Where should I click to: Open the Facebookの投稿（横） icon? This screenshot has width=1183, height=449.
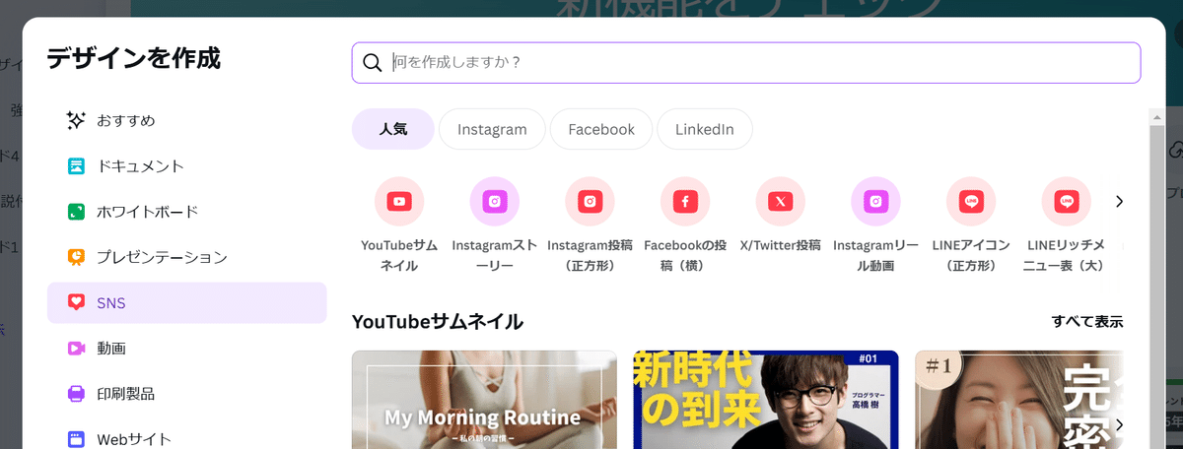click(685, 202)
